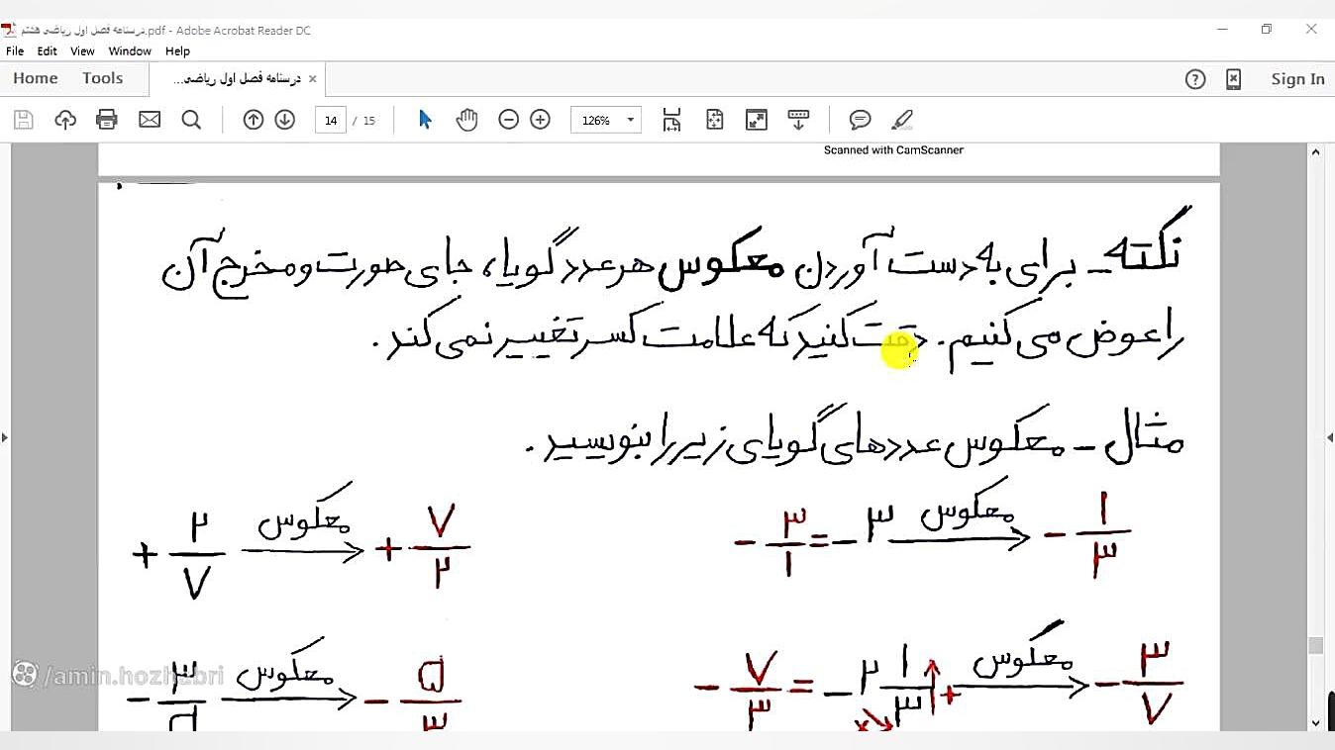Switch to the Home tab

tap(36, 79)
